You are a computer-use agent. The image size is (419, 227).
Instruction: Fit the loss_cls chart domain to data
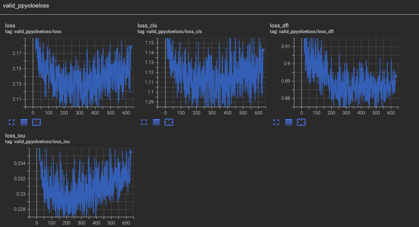point(169,122)
